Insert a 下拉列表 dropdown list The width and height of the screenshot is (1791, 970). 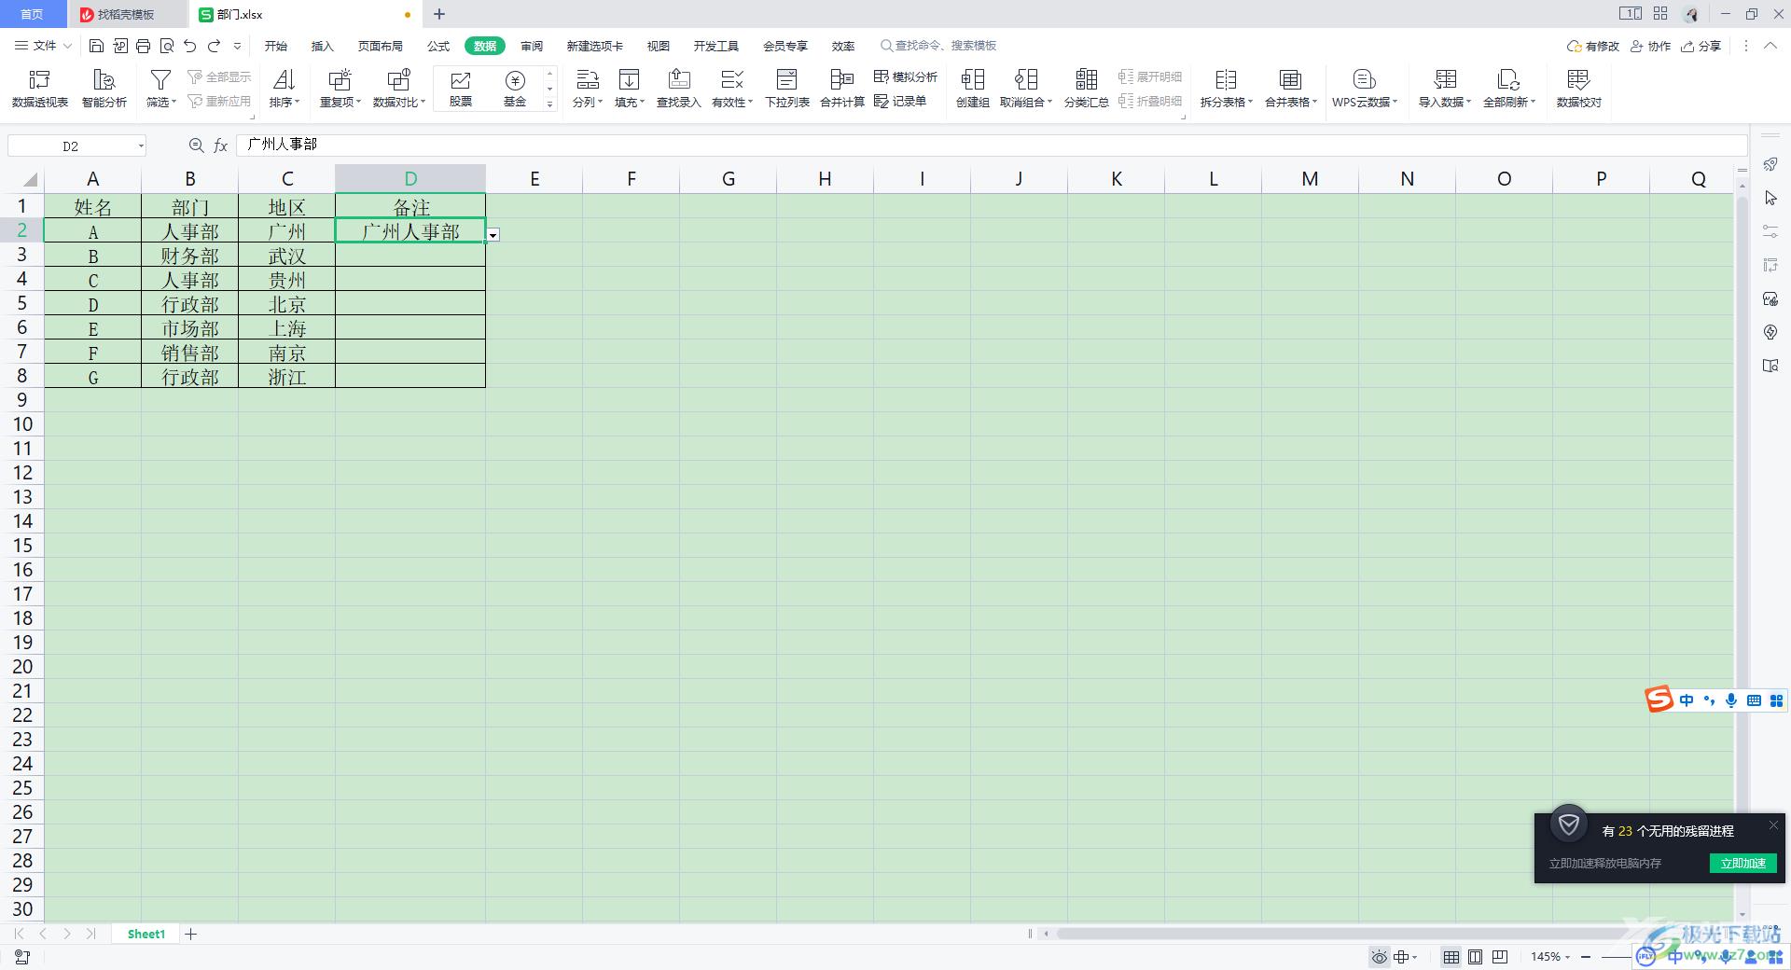tap(787, 89)
